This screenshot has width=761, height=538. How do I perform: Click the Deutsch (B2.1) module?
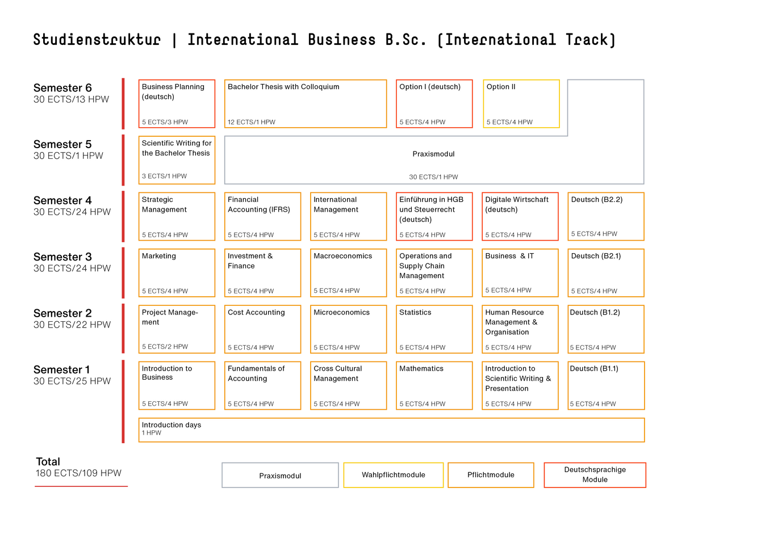click(606, 273)
